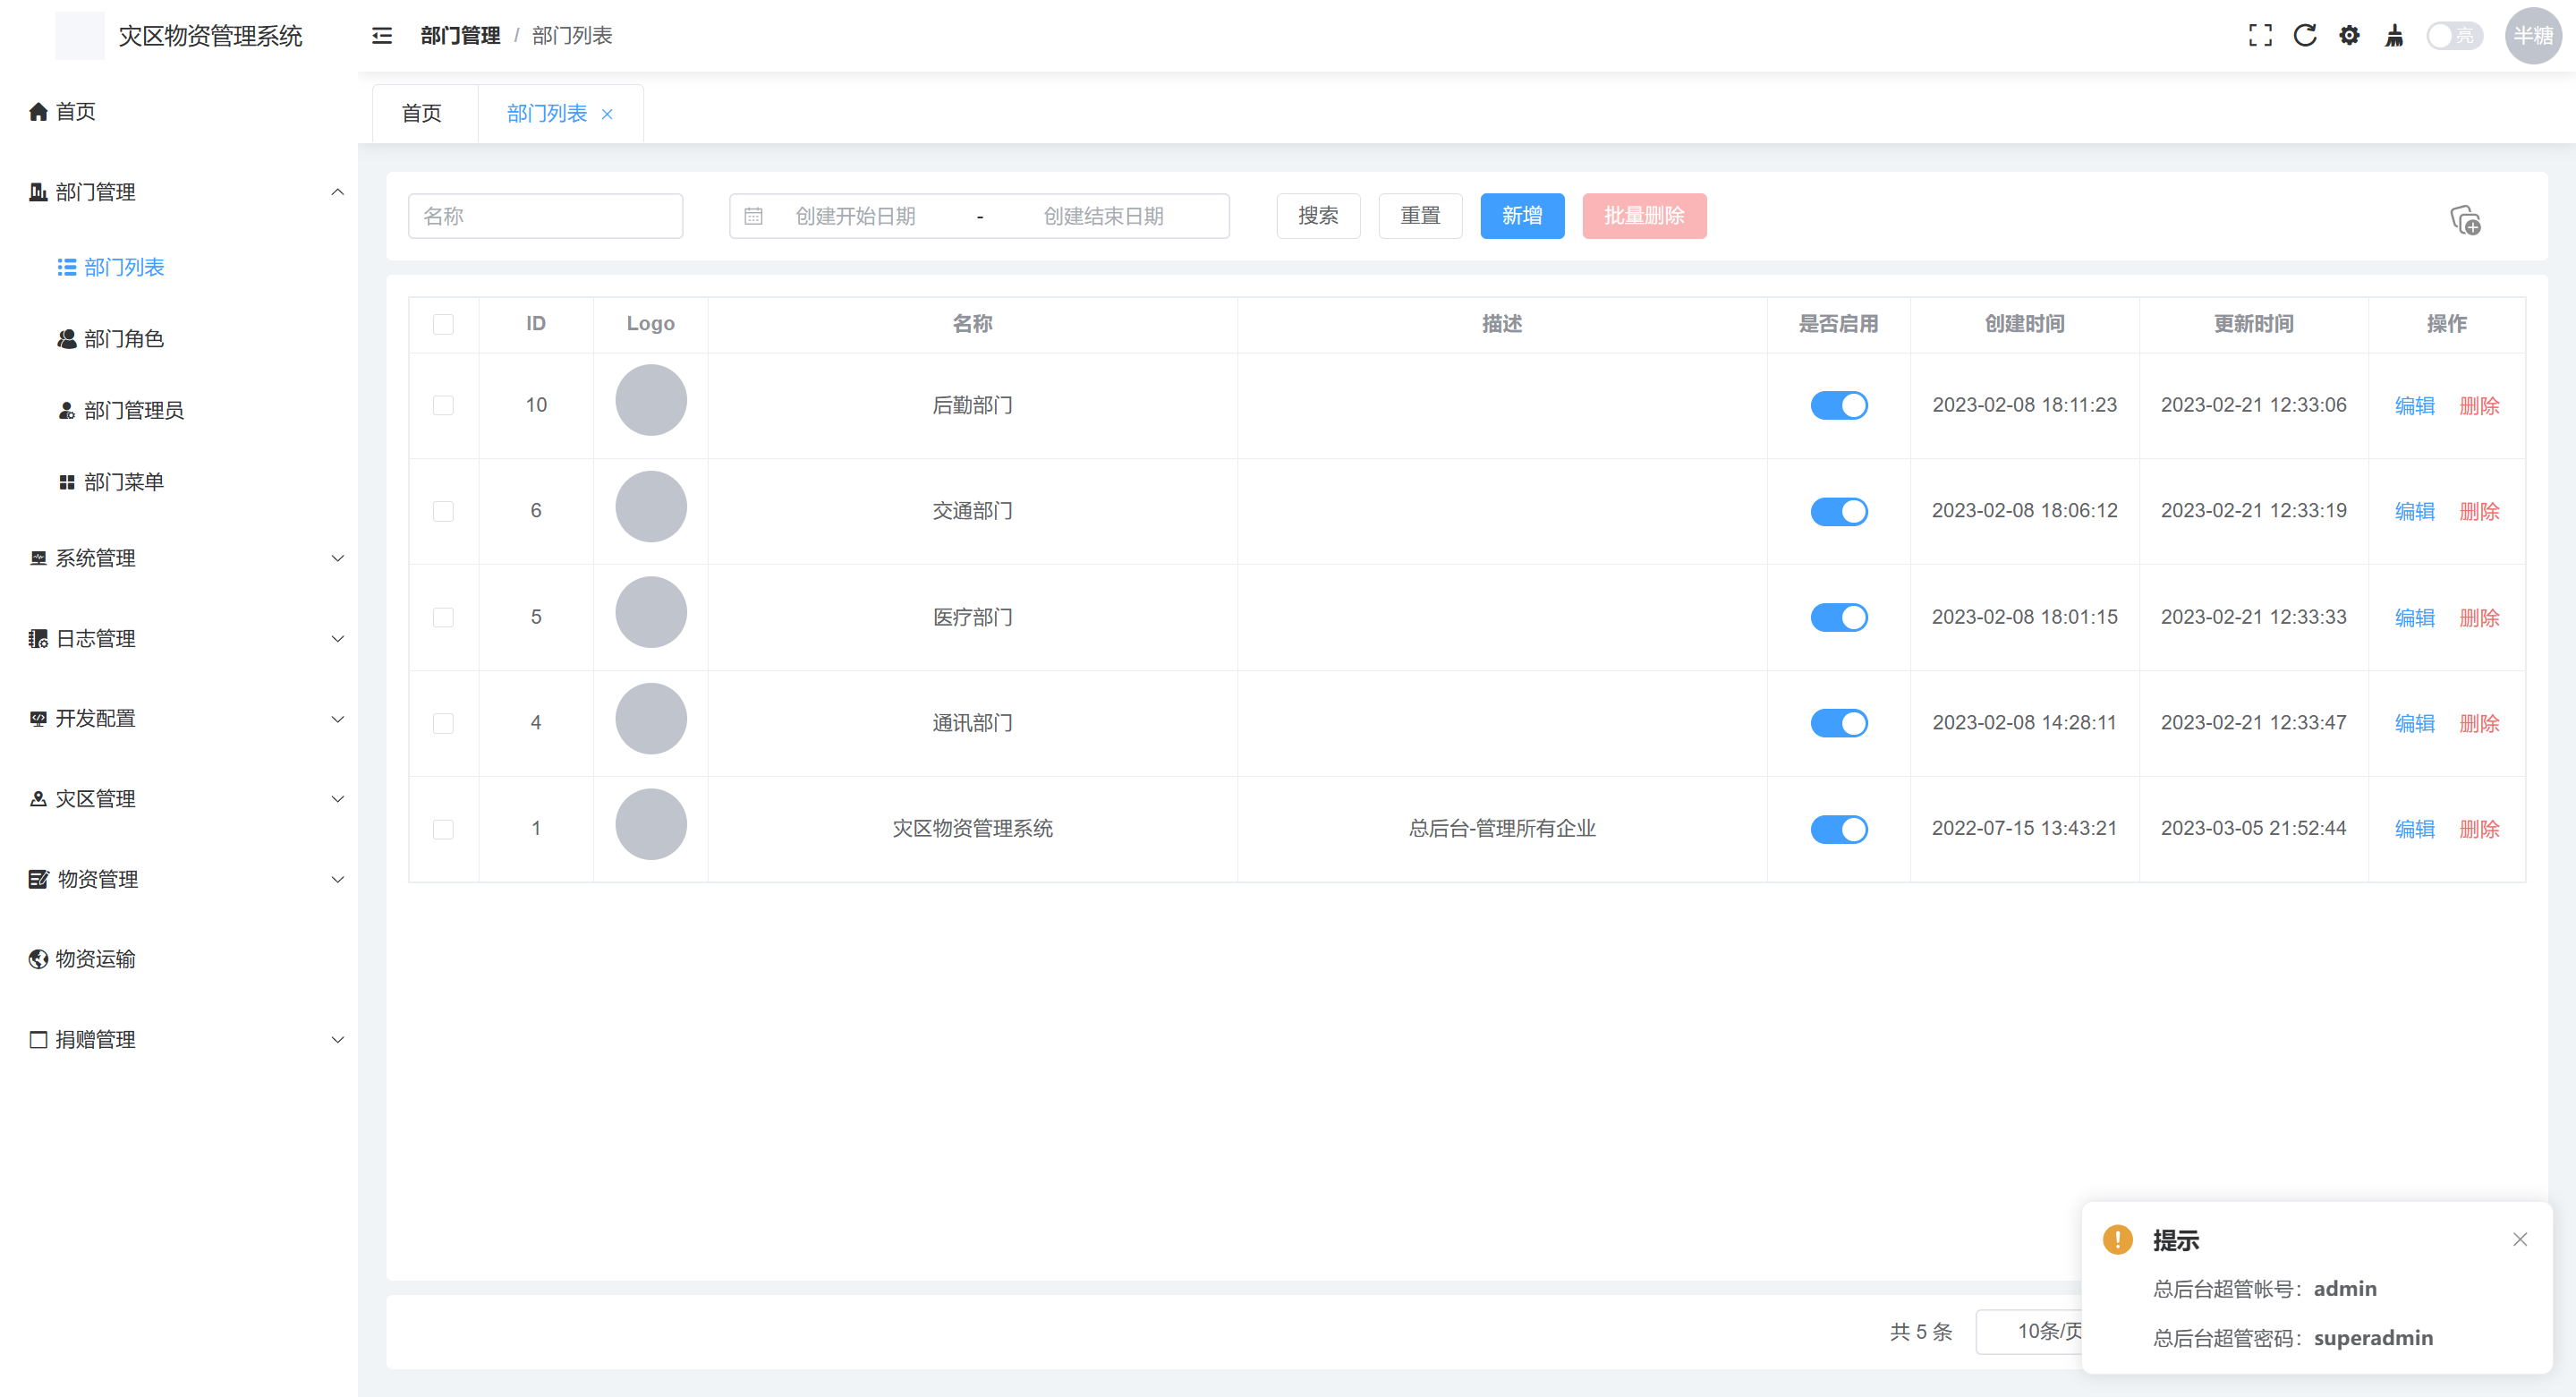The height and width of the screenshot is (1397, 2576).
Task: Expand the 灾区管理 sidebar menu
Action: click(x=179, y=798)
